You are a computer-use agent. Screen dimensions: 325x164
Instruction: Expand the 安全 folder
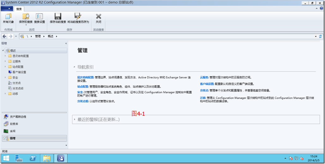click(5, 77)
